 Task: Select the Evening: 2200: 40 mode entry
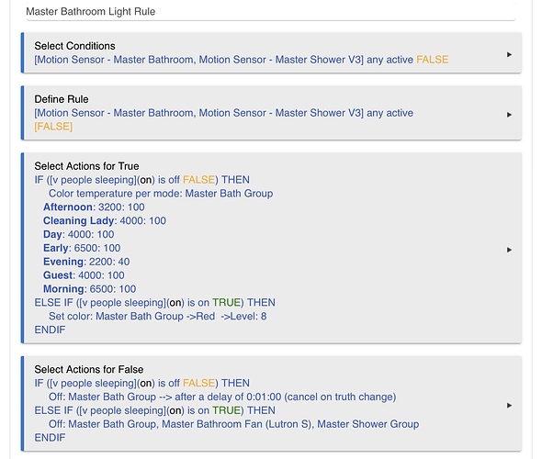(86, 262)
